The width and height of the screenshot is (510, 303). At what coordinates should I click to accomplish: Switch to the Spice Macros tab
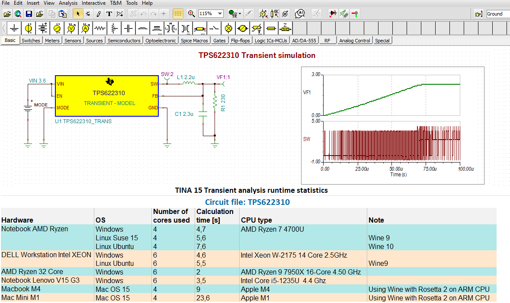pyautogui.click(x=194, y=41)
